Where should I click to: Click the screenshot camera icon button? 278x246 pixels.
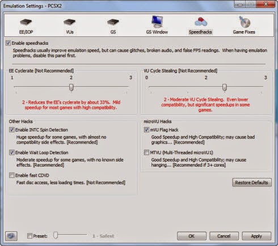(11, 236)
